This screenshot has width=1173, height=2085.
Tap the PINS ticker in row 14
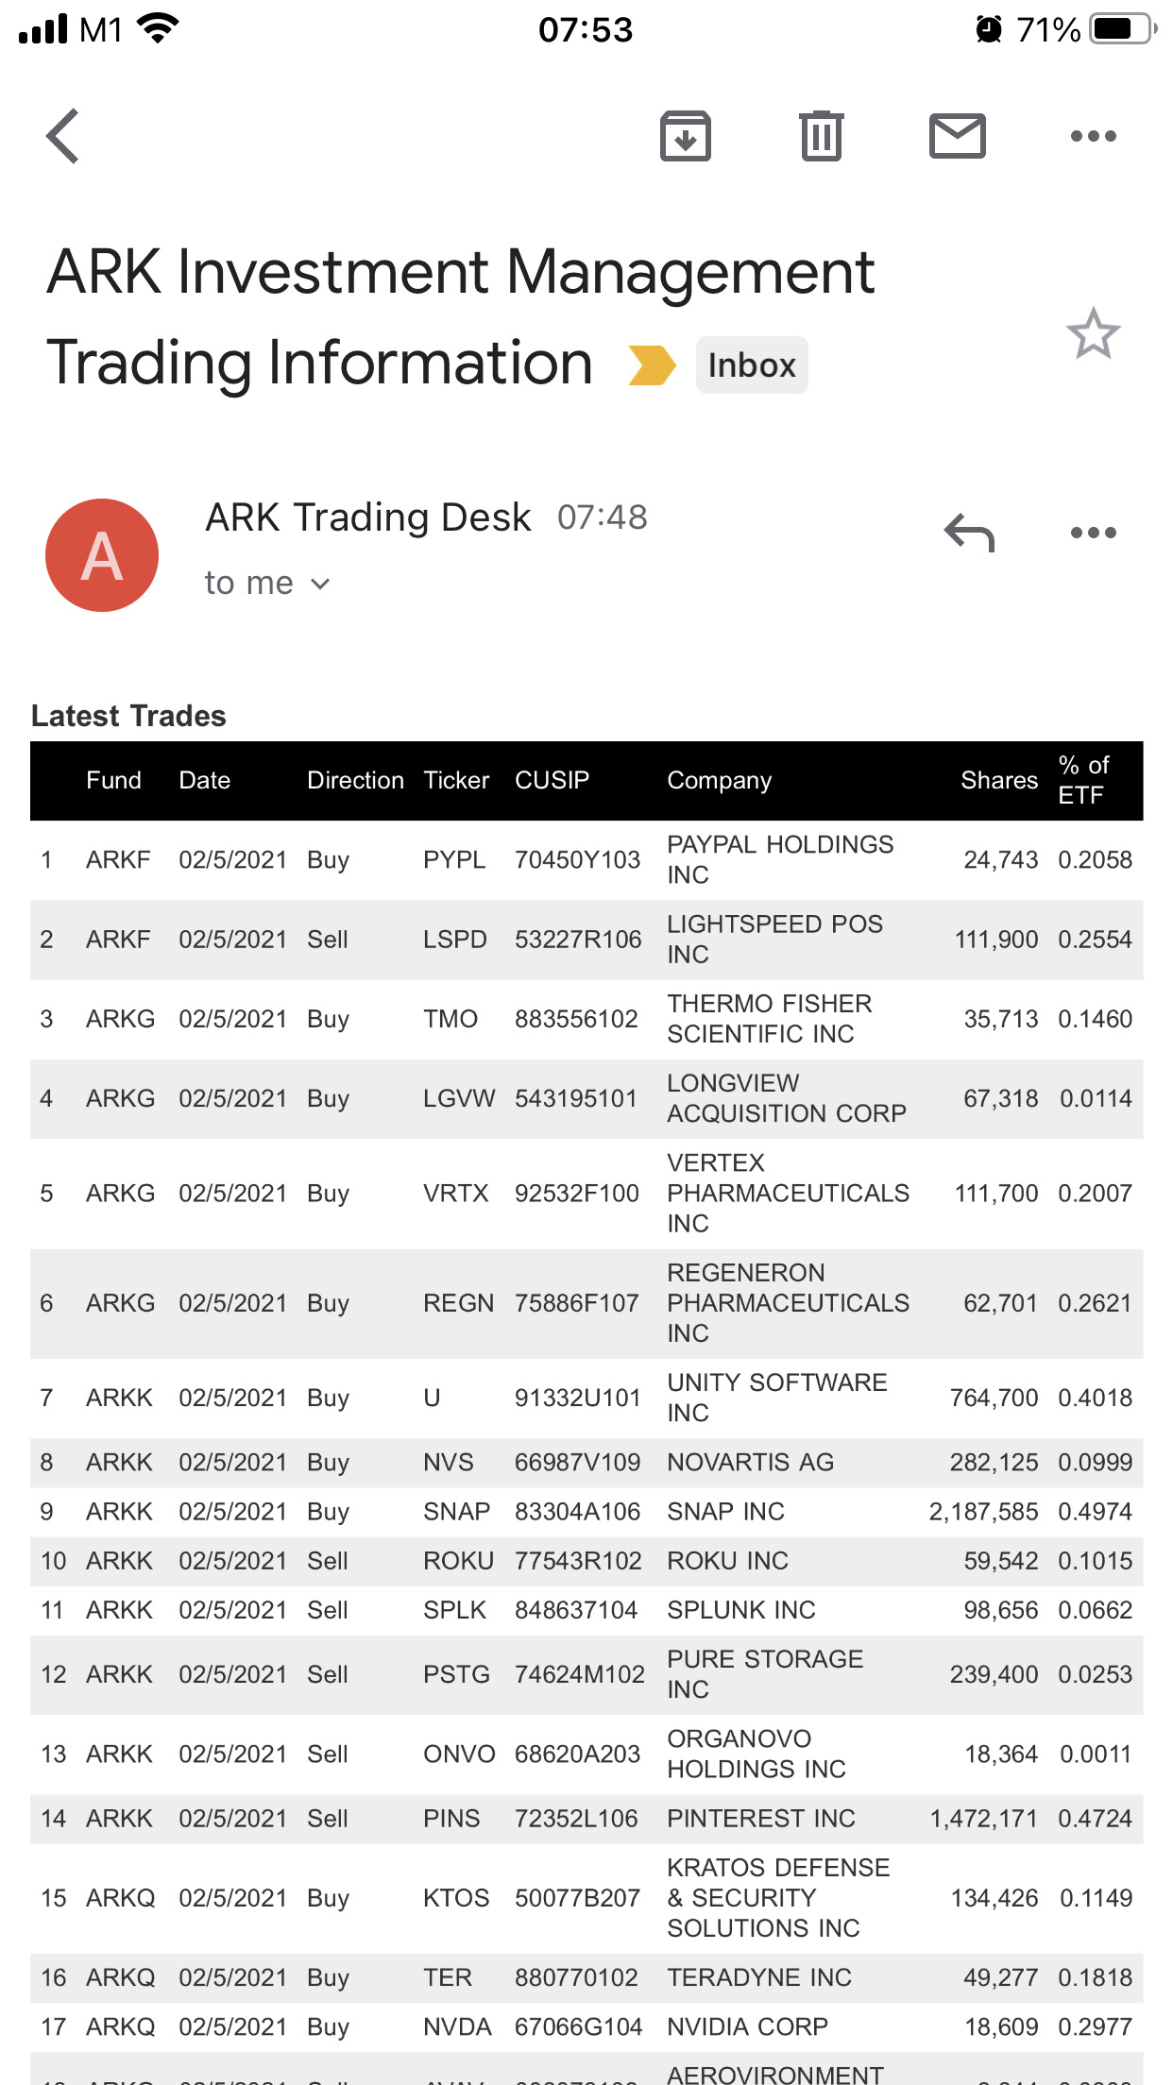[451, 1819]
